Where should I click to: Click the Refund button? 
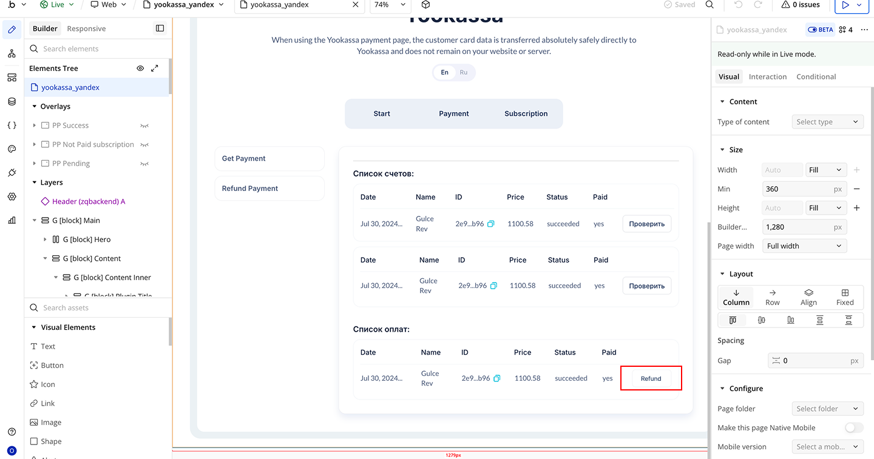tap(651, 378)
